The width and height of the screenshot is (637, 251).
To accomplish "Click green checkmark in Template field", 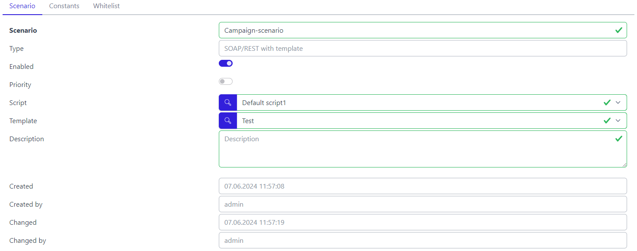I will [607, 121].
